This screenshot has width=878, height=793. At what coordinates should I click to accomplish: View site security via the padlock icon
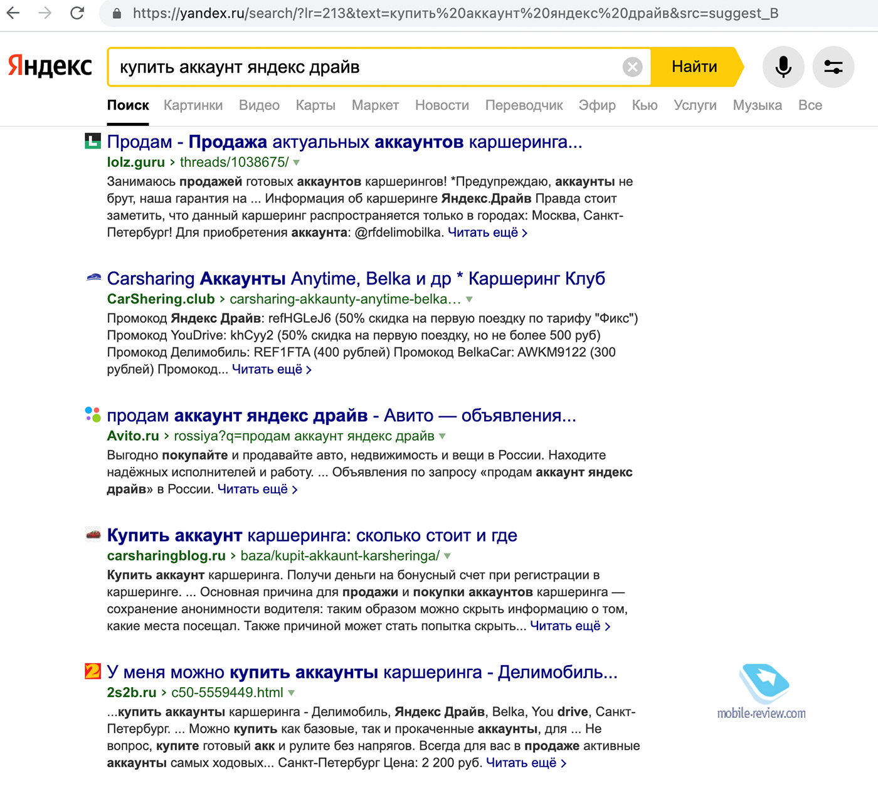(117, 13)
